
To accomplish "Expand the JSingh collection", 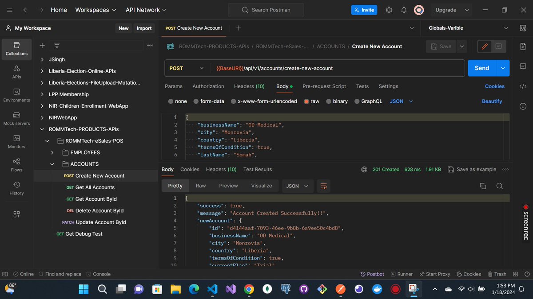I will pyautogui.click(x=42, y=59).
